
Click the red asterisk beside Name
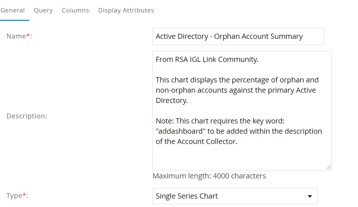pos(28,35)
